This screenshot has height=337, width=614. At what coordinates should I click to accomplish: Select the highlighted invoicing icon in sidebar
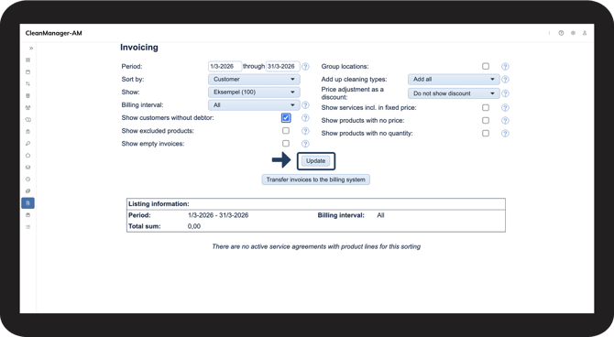(x=27, y=203)
